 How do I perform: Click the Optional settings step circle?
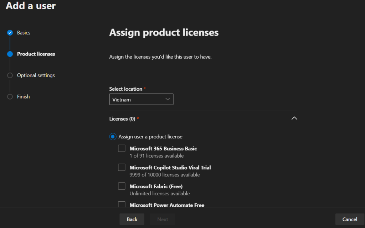tap(10, 75)
